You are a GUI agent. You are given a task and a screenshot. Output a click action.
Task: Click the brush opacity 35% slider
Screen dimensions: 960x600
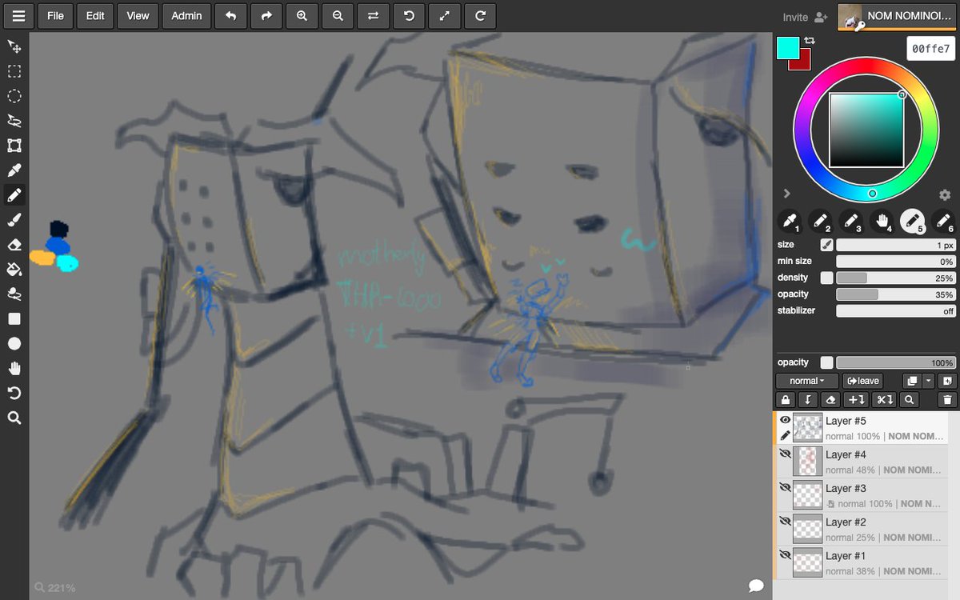tap(896, 294)
